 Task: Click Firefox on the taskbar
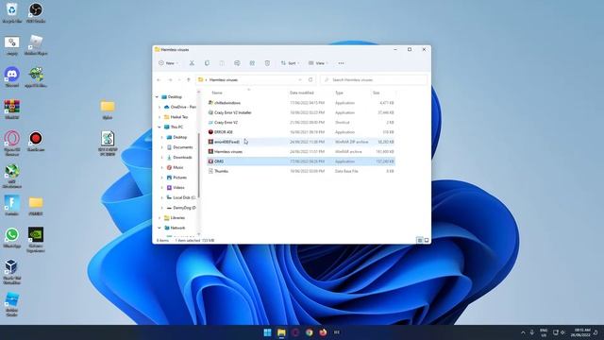point(323,332)
